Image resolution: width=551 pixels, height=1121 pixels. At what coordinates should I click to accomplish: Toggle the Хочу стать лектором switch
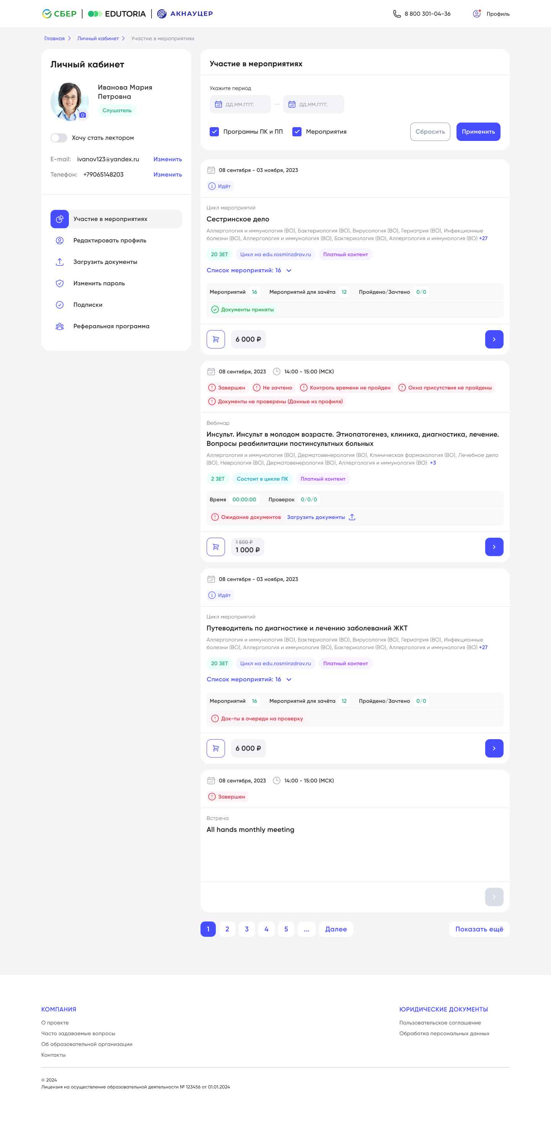(59, 138)
